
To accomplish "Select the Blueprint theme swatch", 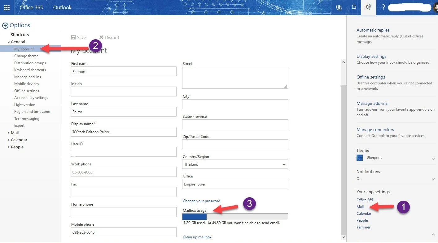I will (x=359, y=157).
